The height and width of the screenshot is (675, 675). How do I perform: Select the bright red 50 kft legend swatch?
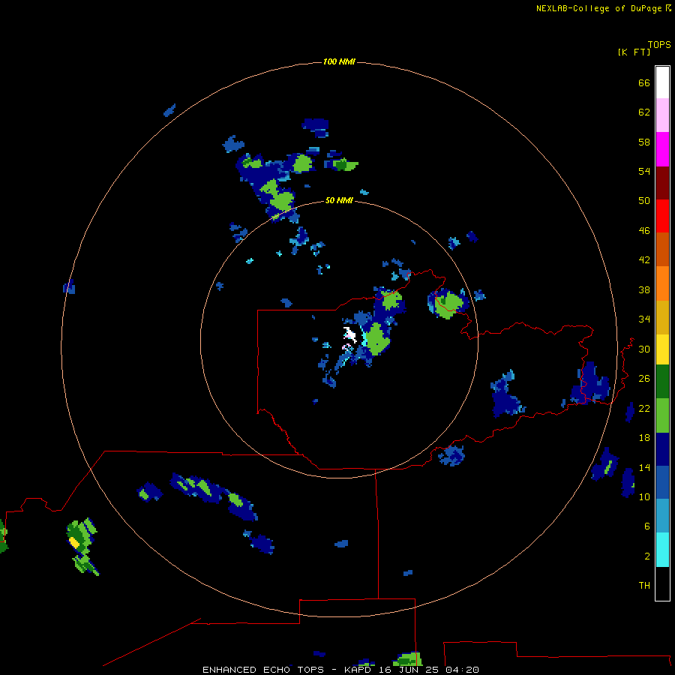coord(662,216)
